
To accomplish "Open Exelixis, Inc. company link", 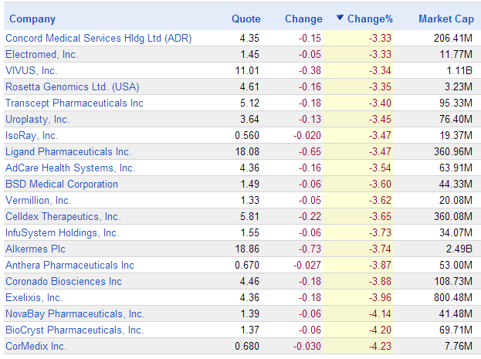I will click(35, 297).
